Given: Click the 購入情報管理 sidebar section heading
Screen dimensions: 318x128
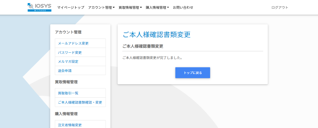Looking at the screenshot, I should [66, 114].
